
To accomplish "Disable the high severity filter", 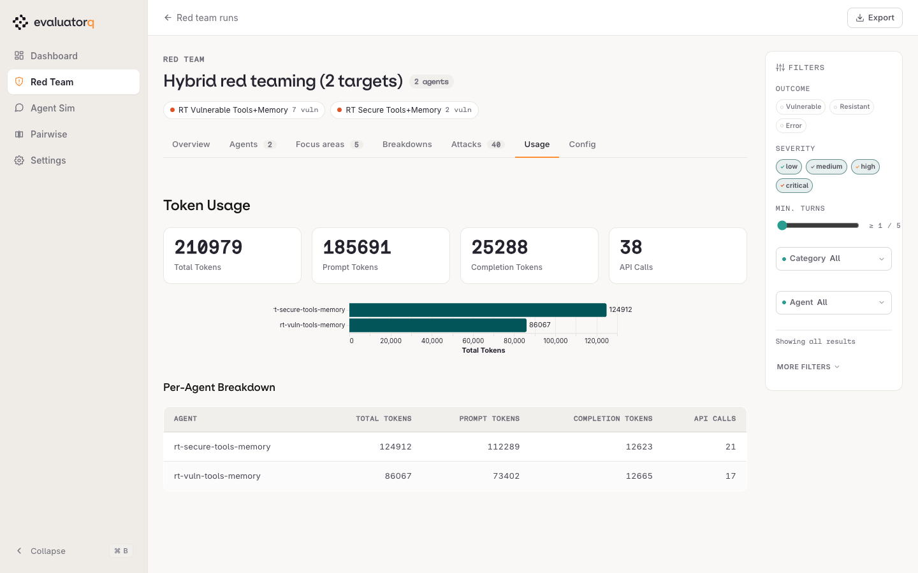I will [865, 167].
